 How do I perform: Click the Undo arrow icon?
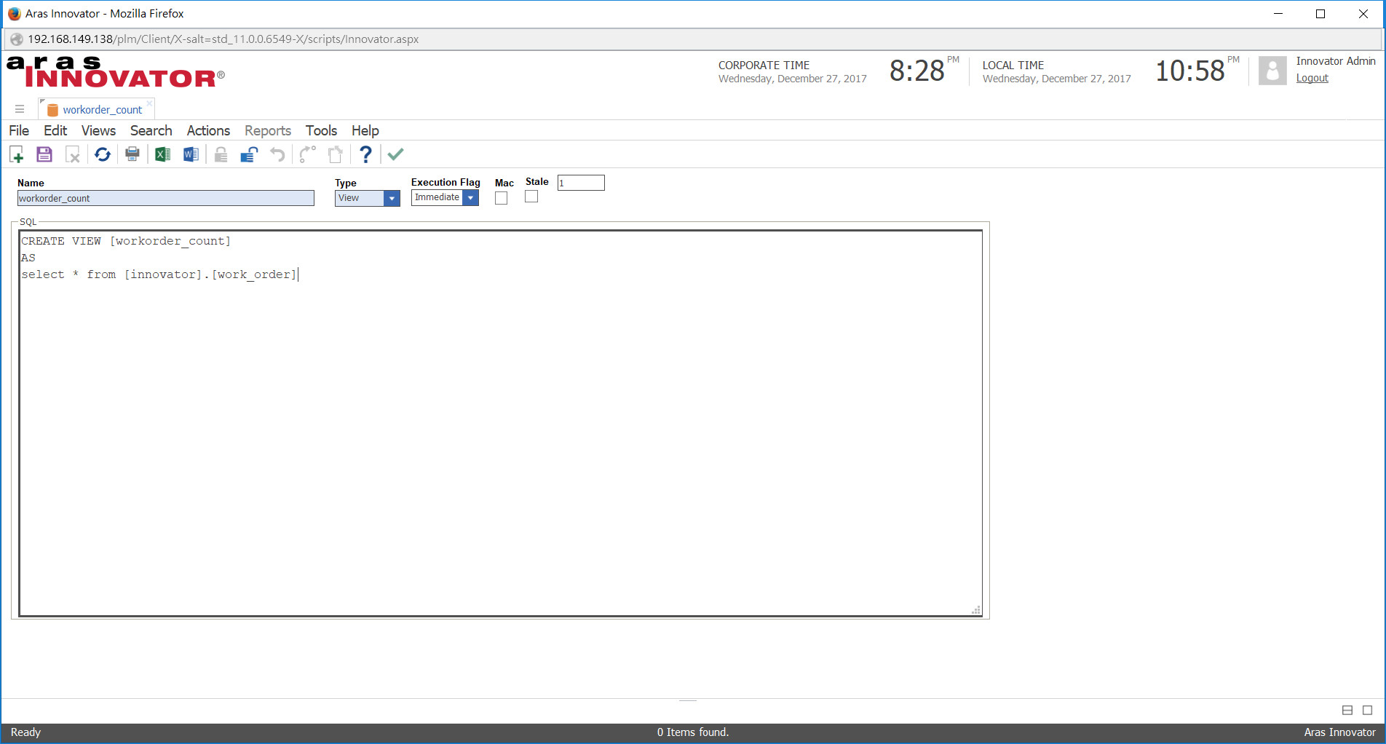[x=277, y=154]
